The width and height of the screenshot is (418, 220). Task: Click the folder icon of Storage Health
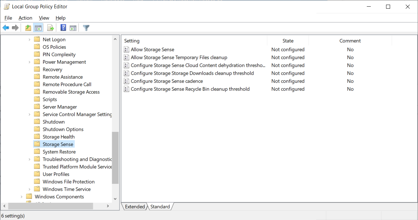click(37, 137)
